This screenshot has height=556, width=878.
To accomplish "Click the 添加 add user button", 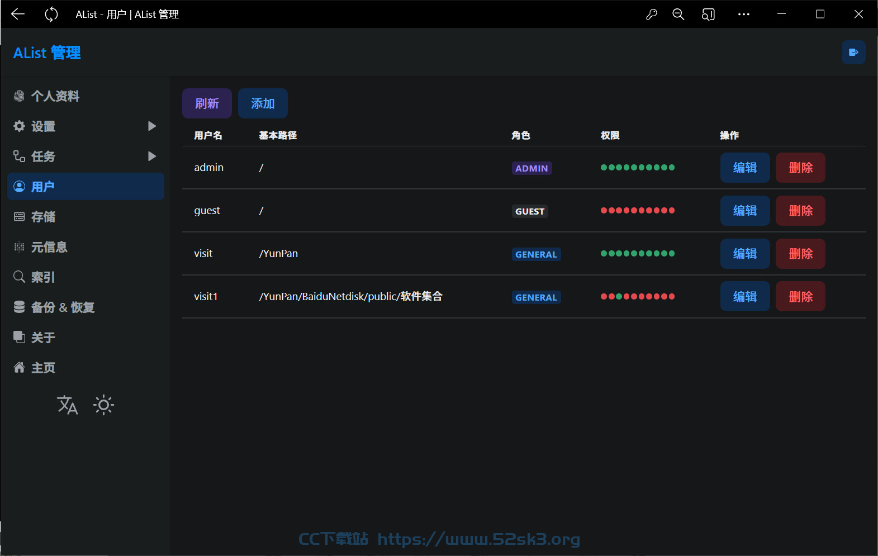I will 263,103.
